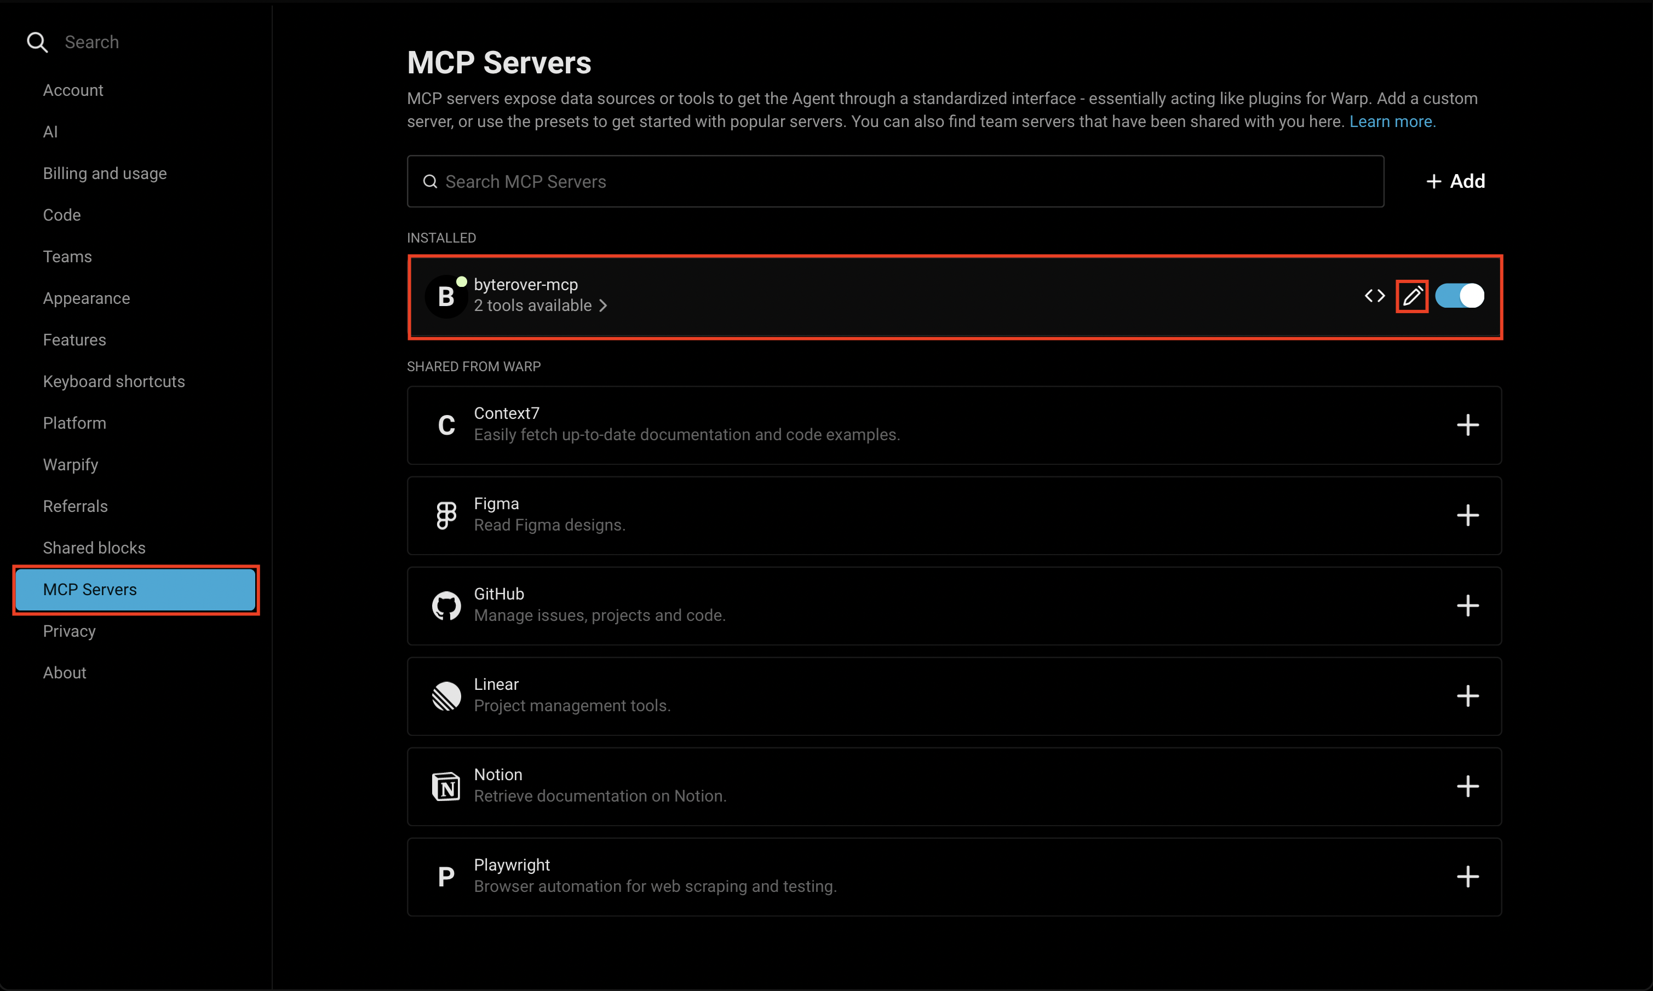Click the search magnifier icon in the sidebar
This screenshot has width=1653, height=991.
coord(37,42)
